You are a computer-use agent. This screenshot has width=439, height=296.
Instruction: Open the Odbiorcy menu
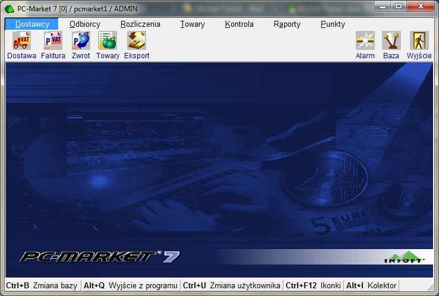pos(85,24)
